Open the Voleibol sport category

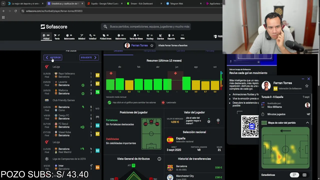tap(92, 37)
